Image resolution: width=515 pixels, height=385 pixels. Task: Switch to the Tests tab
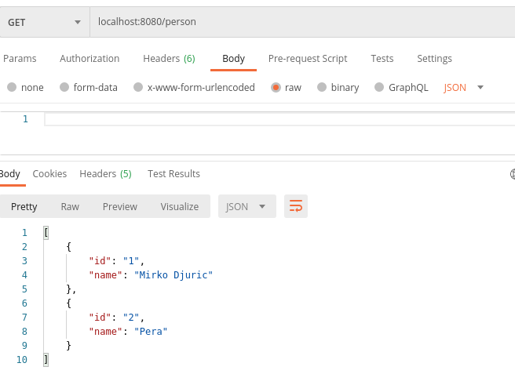(x=382, y=58)
